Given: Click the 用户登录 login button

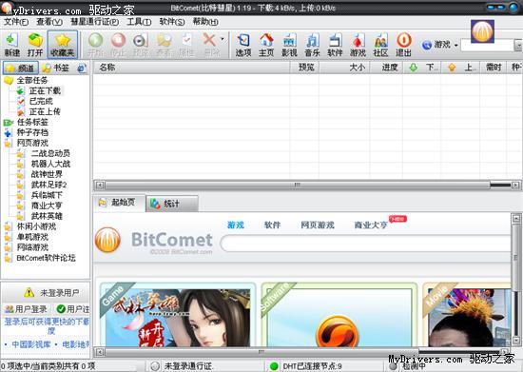Looking at the screenshot, I should [x=27, y=309].
